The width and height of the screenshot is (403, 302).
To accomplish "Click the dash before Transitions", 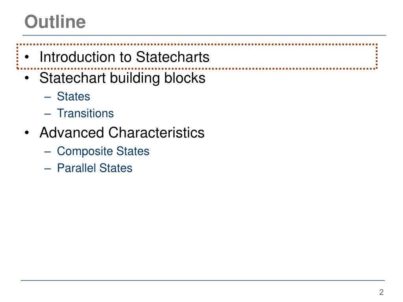I will [x=48, y=114].
